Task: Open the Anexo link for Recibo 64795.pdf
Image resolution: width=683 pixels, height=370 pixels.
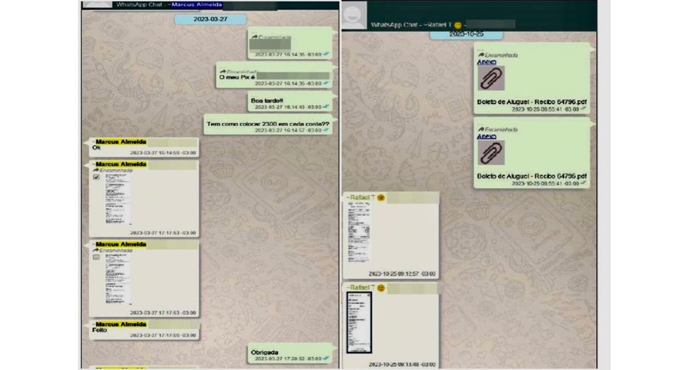Action: 486,137
